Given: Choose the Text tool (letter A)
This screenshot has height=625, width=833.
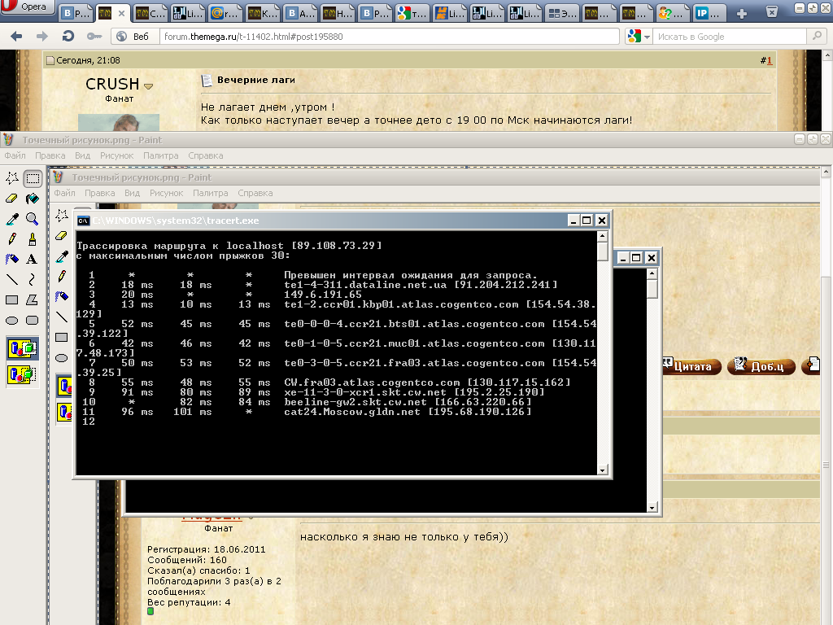Looking at the screenshot, I should click(33, 260).
